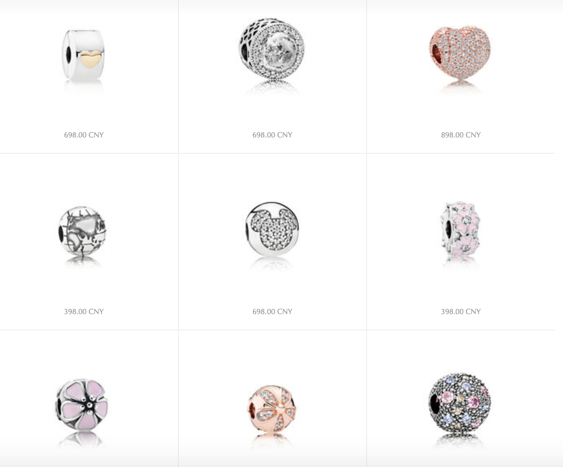Screen dimensions: 563x467
Task: Click the 898.00 CNY price label
Action: [461, 135]
